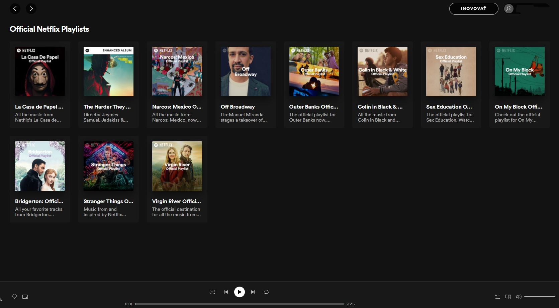Click the Play button

point(240,292)
